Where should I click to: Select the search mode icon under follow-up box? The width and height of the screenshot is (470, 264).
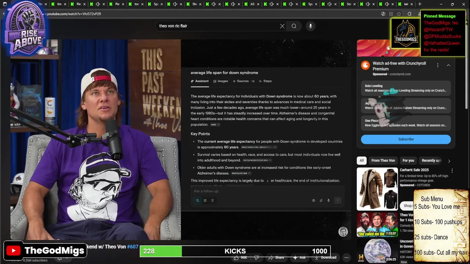click(x=198, y=201)
